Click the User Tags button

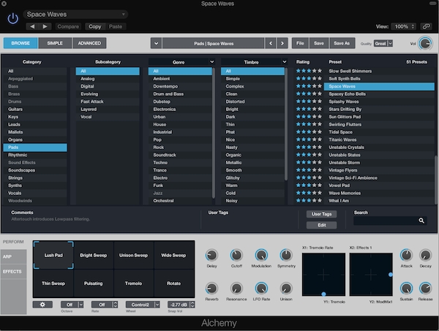click(x=321, y=214)
